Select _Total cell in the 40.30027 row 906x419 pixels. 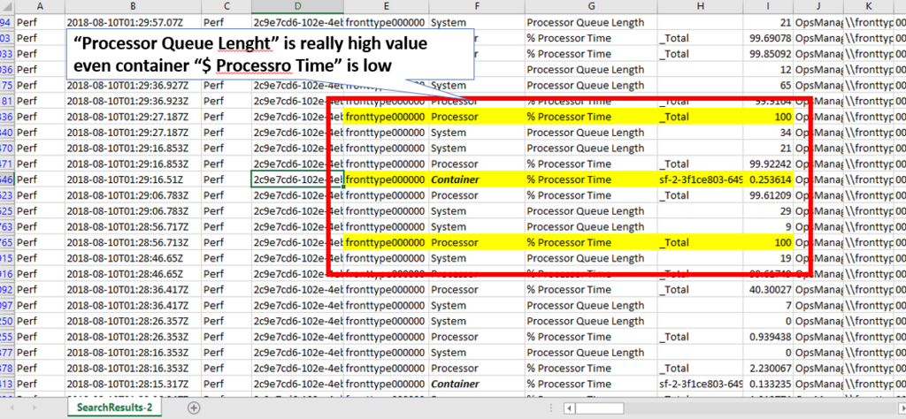click(x=701, y=290)
